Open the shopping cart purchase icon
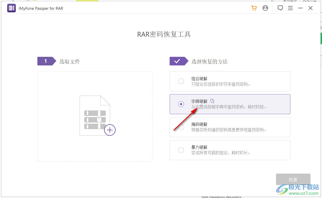Image resolution: width=322 pixels, height=198 pixels. [x=254, y=8]
